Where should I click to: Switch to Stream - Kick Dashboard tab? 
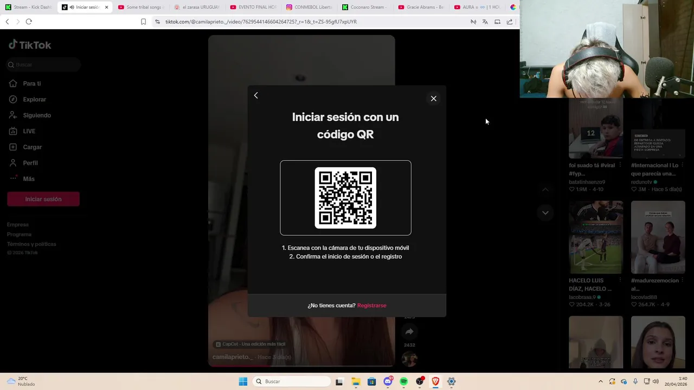click(x=28, y=7)
